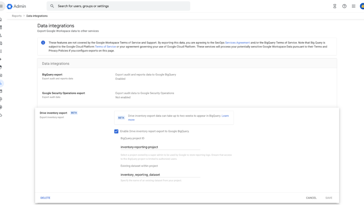
Task: Open the Devices icon in the sidebar
Action: (x=1, y=43)
